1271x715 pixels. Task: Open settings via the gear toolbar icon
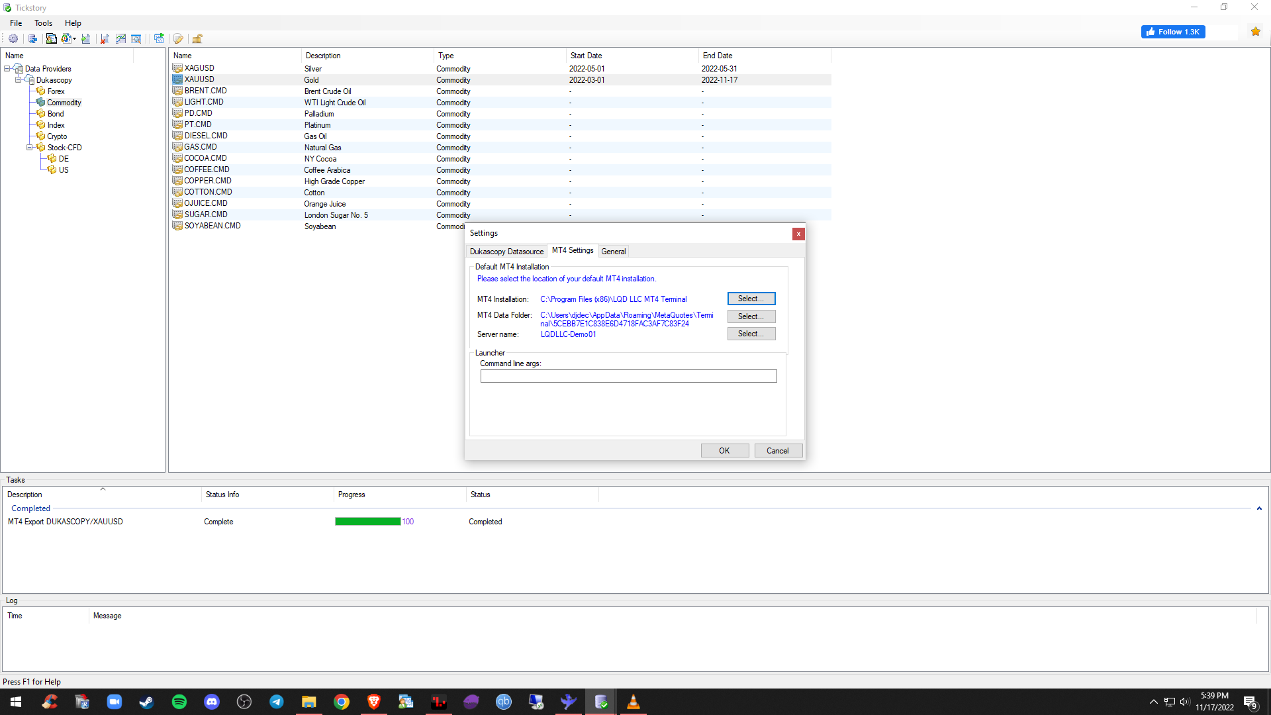click(13, 38)
